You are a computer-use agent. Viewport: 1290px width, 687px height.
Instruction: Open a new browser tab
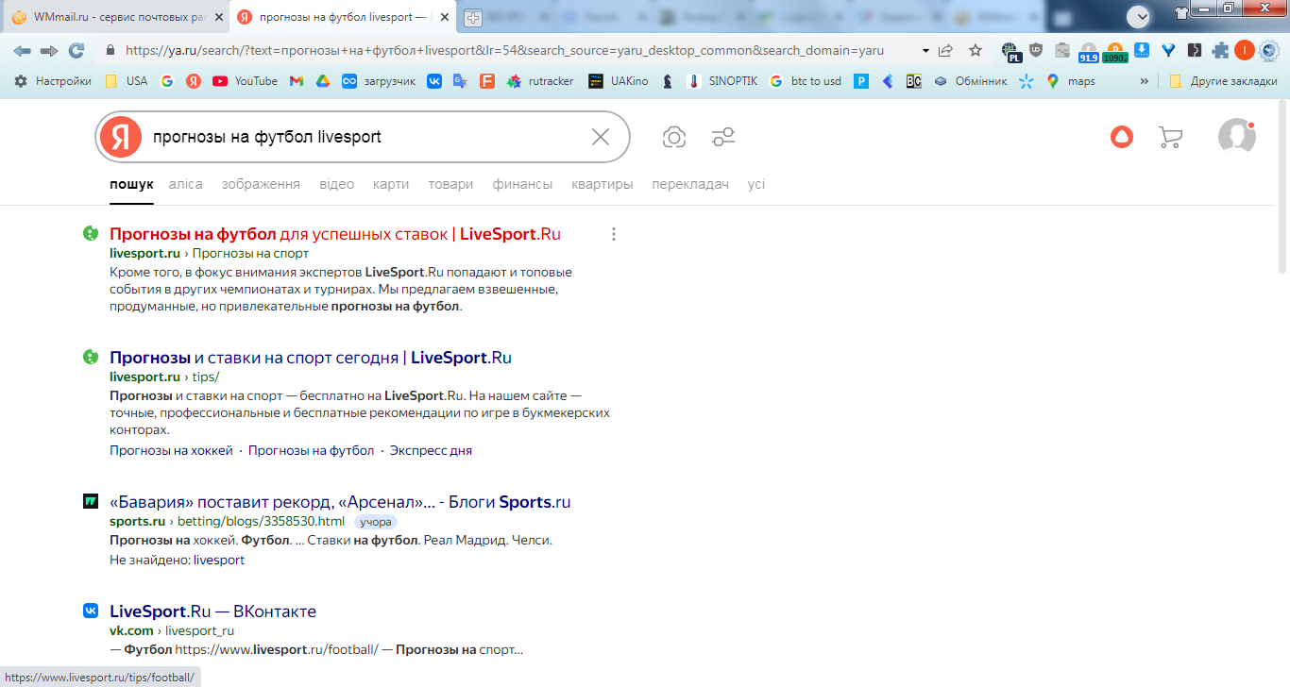tap(473, 18)
